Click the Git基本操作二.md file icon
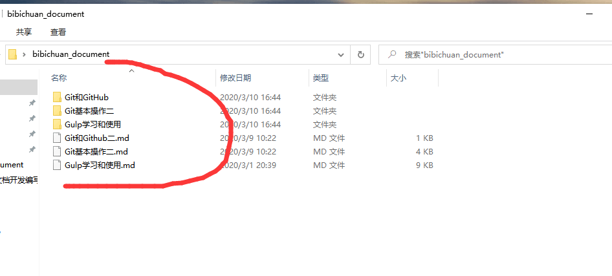Viewport: 612px width, 276px height. (57, 151)
